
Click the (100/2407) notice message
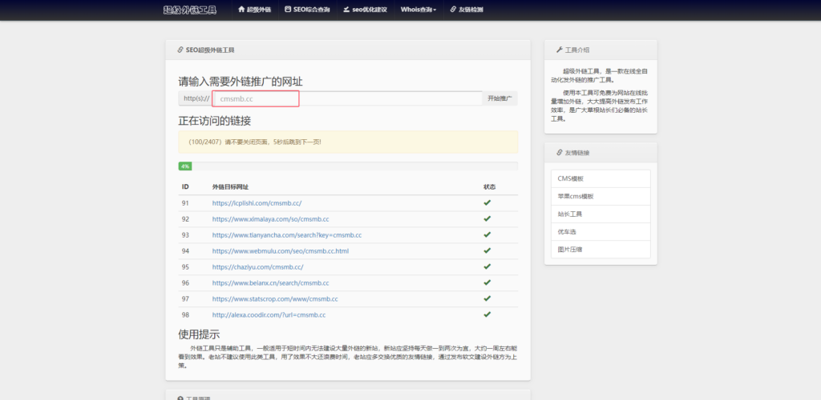click(x=348, y=142)
